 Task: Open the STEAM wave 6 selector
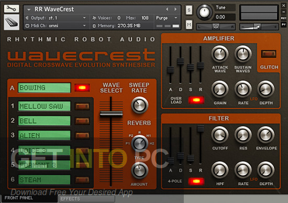(x=45, y=180)
